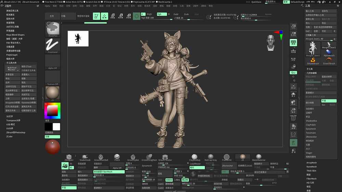This screenshot has height=192, width=342.
Task: Toggle the Rgb channel button
Action: pyautogui.click(x=162, y=14)
